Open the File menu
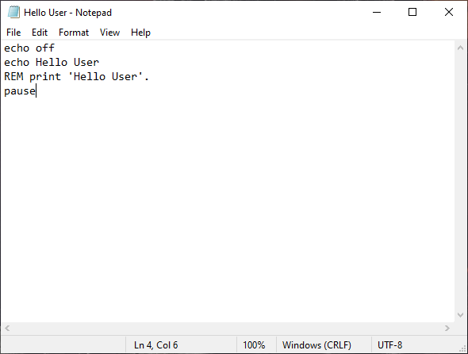 pyautogui.click(x=13, y=33)
